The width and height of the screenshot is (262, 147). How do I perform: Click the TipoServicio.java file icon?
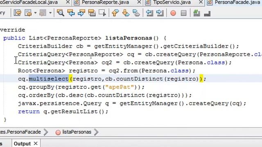click(148, 2)
